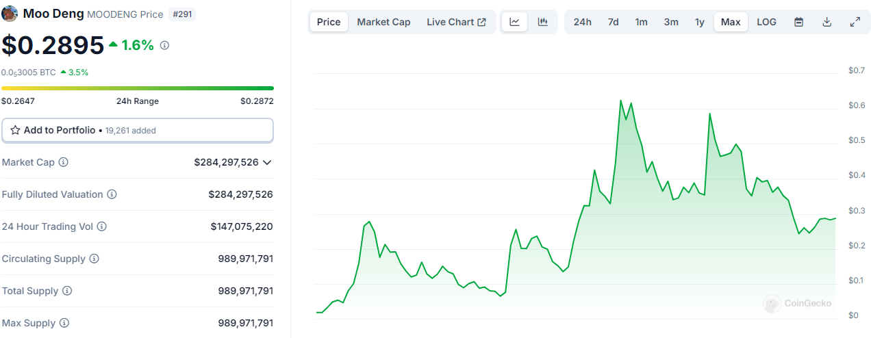Open the calendar date range picker

(x=798, y=22)
